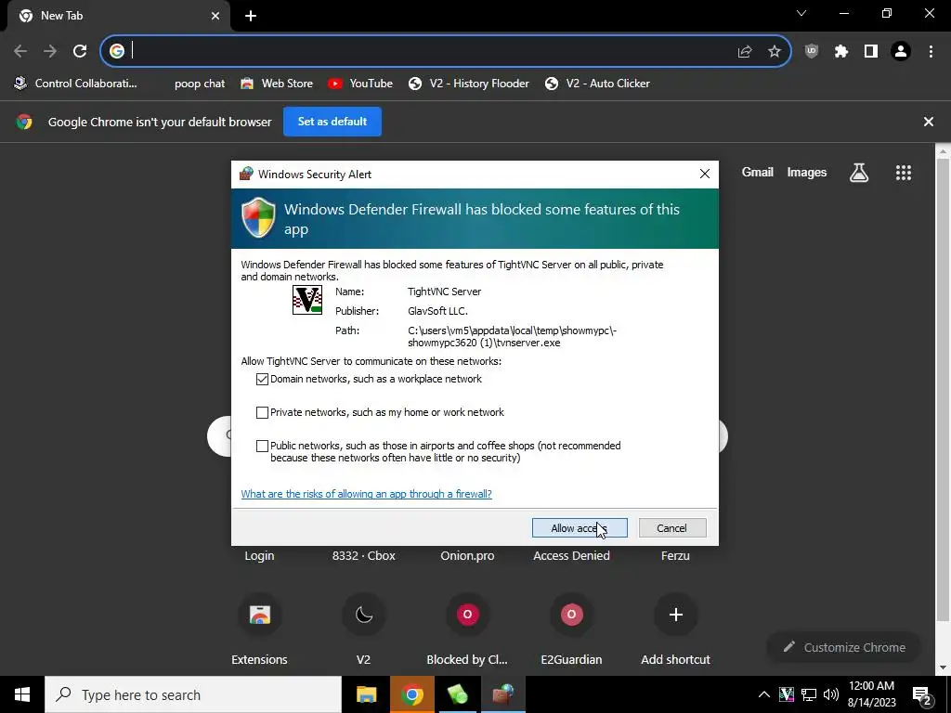The width and height of the screenshot is (951, 713).
Task: Close the New Tab tab
Action: point(215,16)
